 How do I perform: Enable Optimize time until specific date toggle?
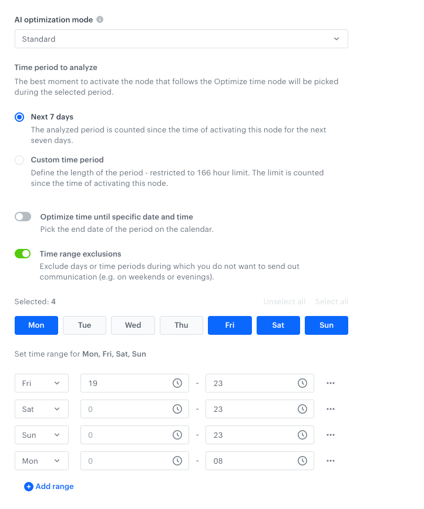(x=23, y=217)
